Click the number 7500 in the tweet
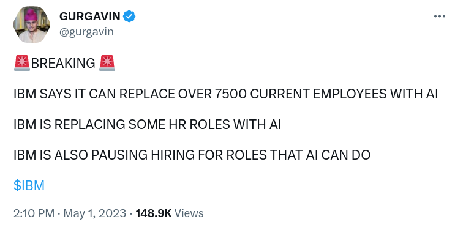The width and height of the screenshot is (455, 230). click(231, 94)
